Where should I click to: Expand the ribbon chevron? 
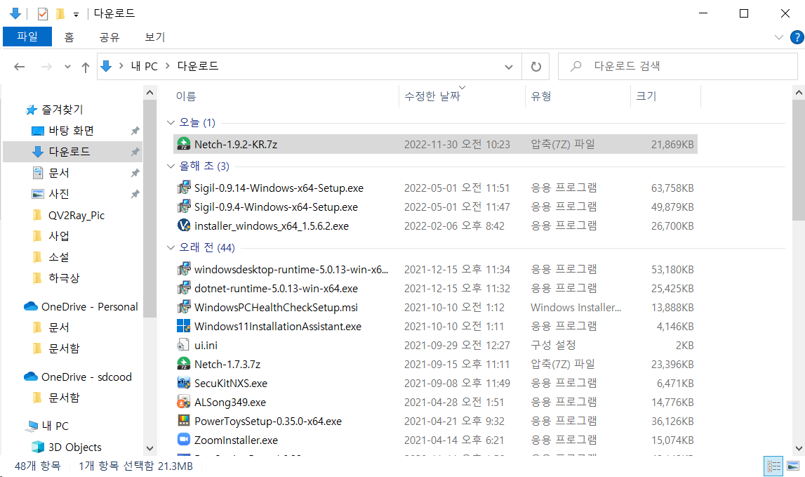tap(778, 37)
